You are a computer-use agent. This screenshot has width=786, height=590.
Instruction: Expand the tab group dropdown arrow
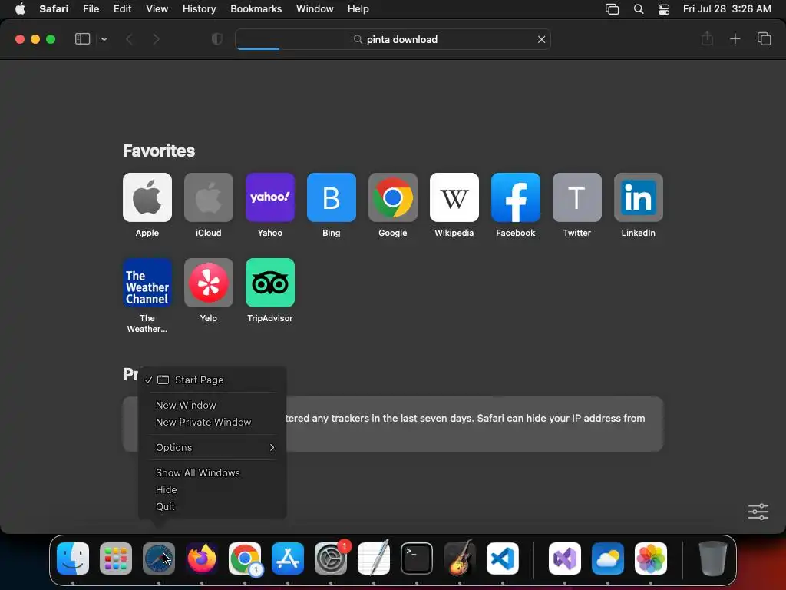(104, 39)
